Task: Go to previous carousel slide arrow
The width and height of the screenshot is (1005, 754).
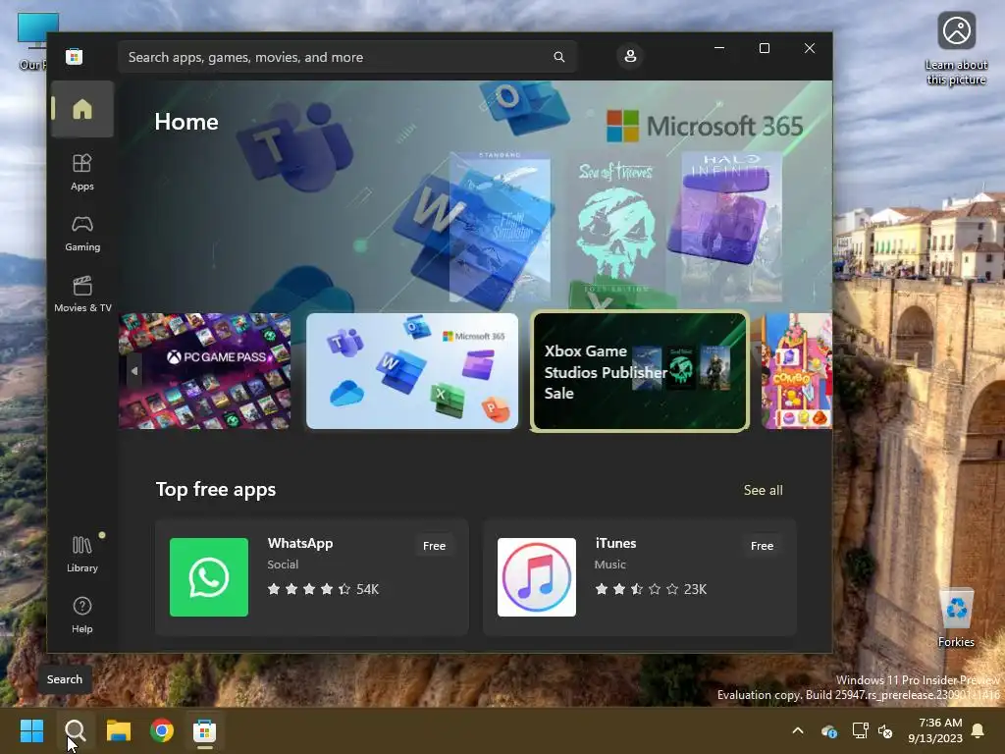Action: coord(133,371)
